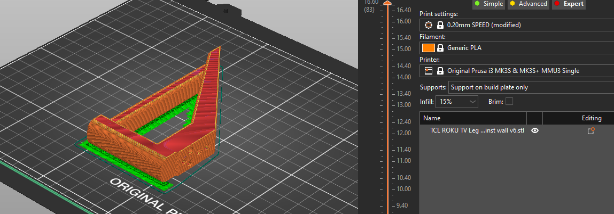Switch to Simple mode
614x214 pixels.
488,4
